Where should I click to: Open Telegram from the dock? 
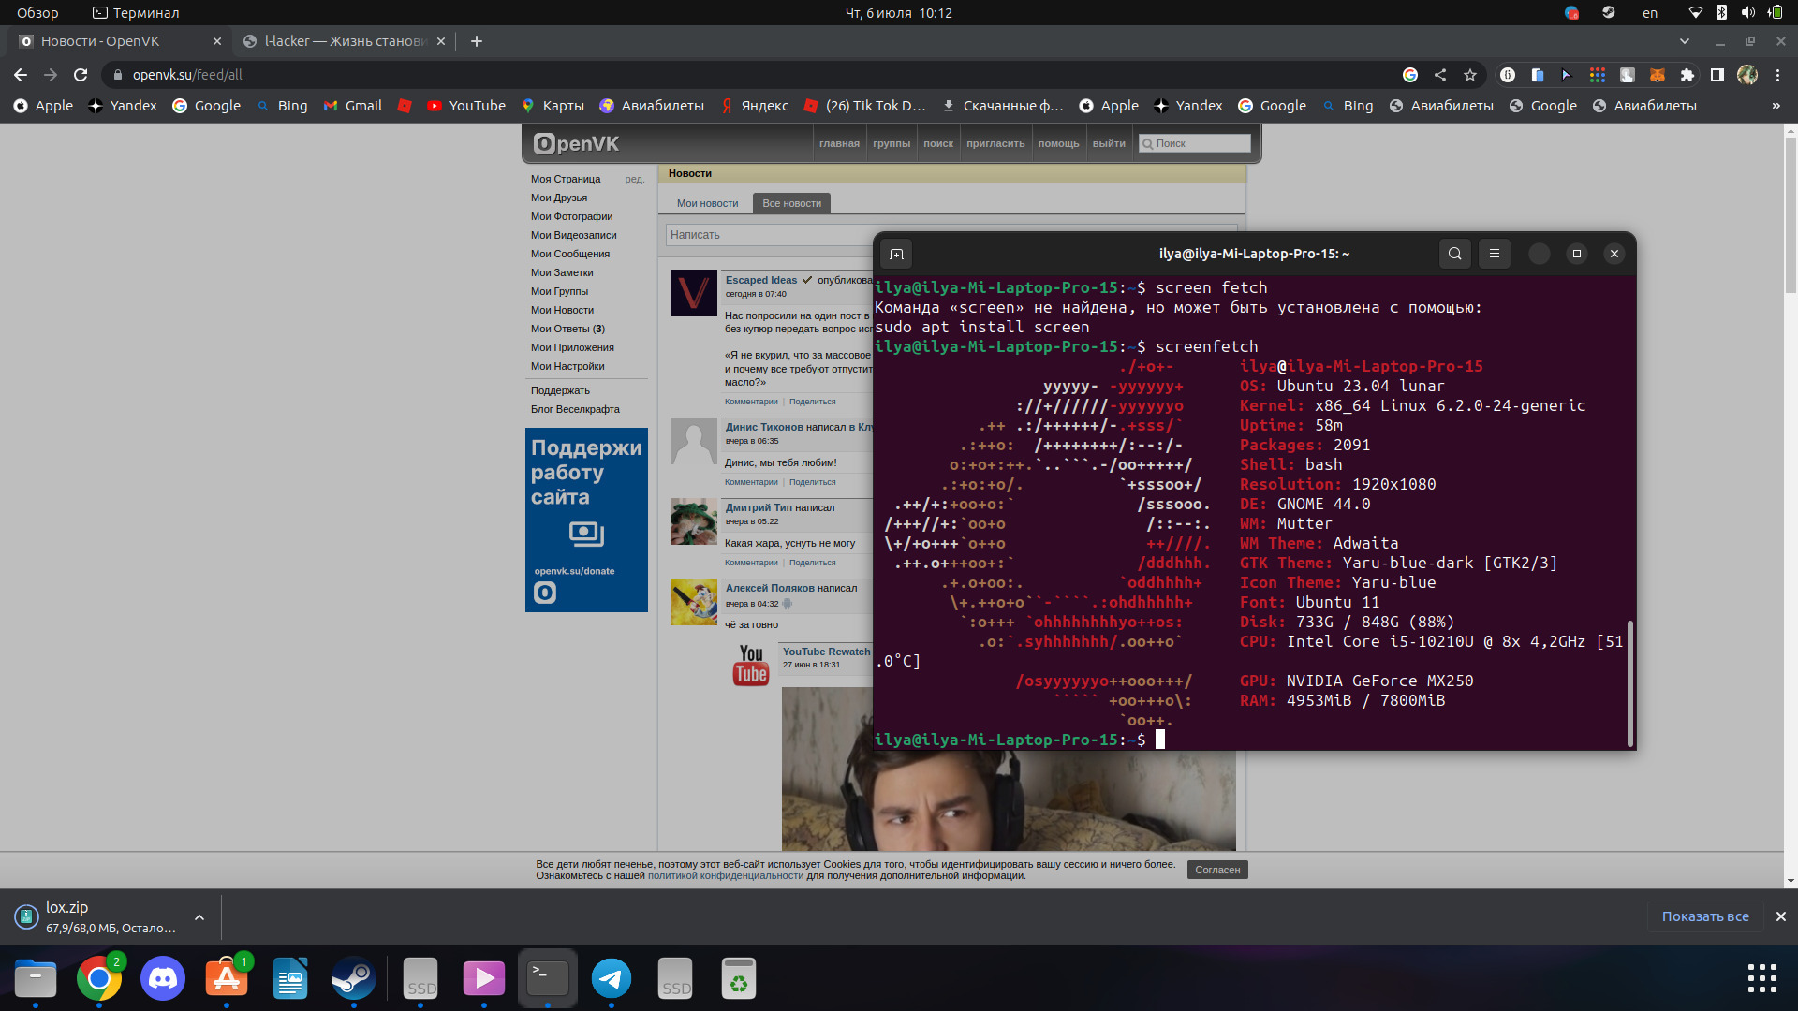tap(612, 979)
